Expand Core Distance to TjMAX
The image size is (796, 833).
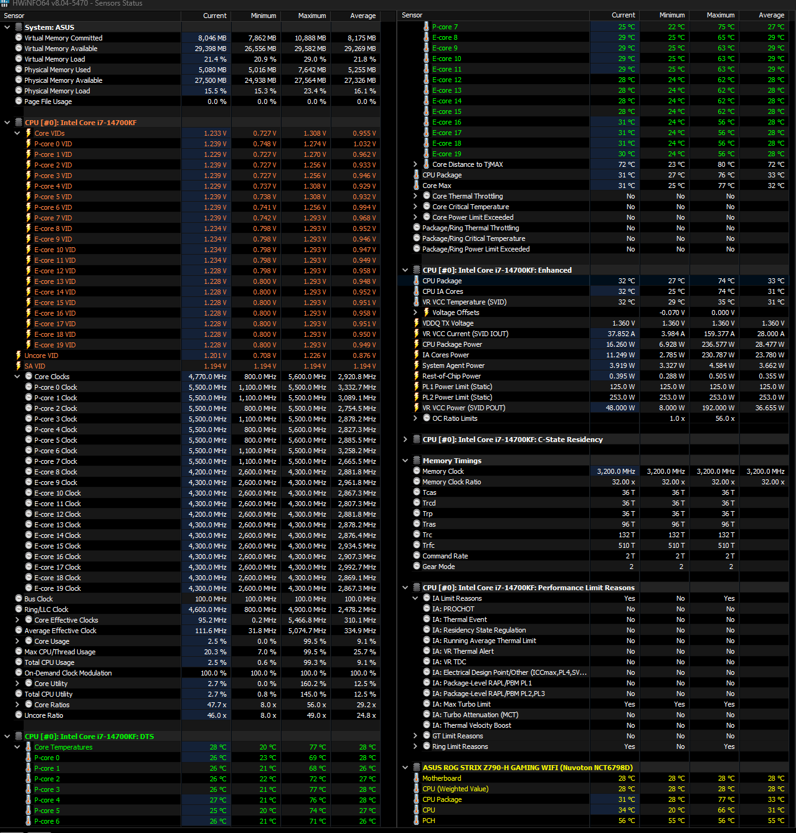(x=415, y=164)
